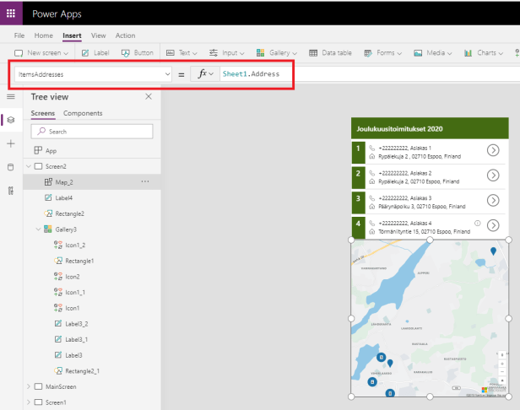The height and width of the screenshot is (410, 520).
Task: Collapse the Gallery3 tree node
Action: pyautogui.click(x=36, y=229)
